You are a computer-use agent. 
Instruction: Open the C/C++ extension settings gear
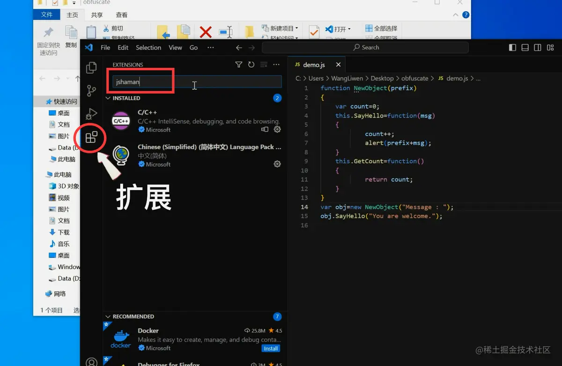tap(277, 130)
